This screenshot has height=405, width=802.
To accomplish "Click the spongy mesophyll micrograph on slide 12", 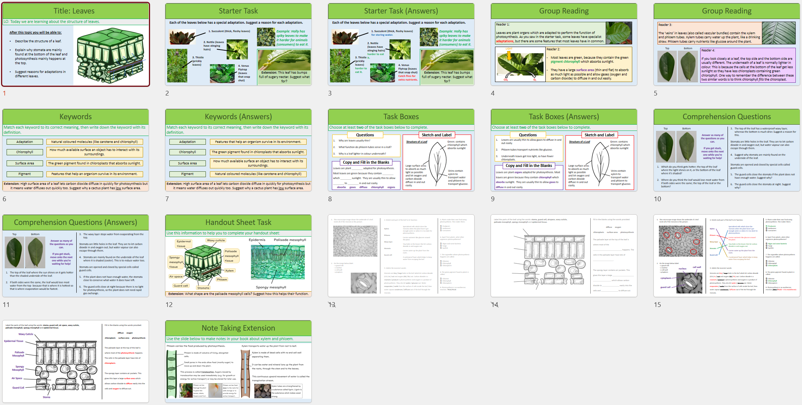I will 279,261.
